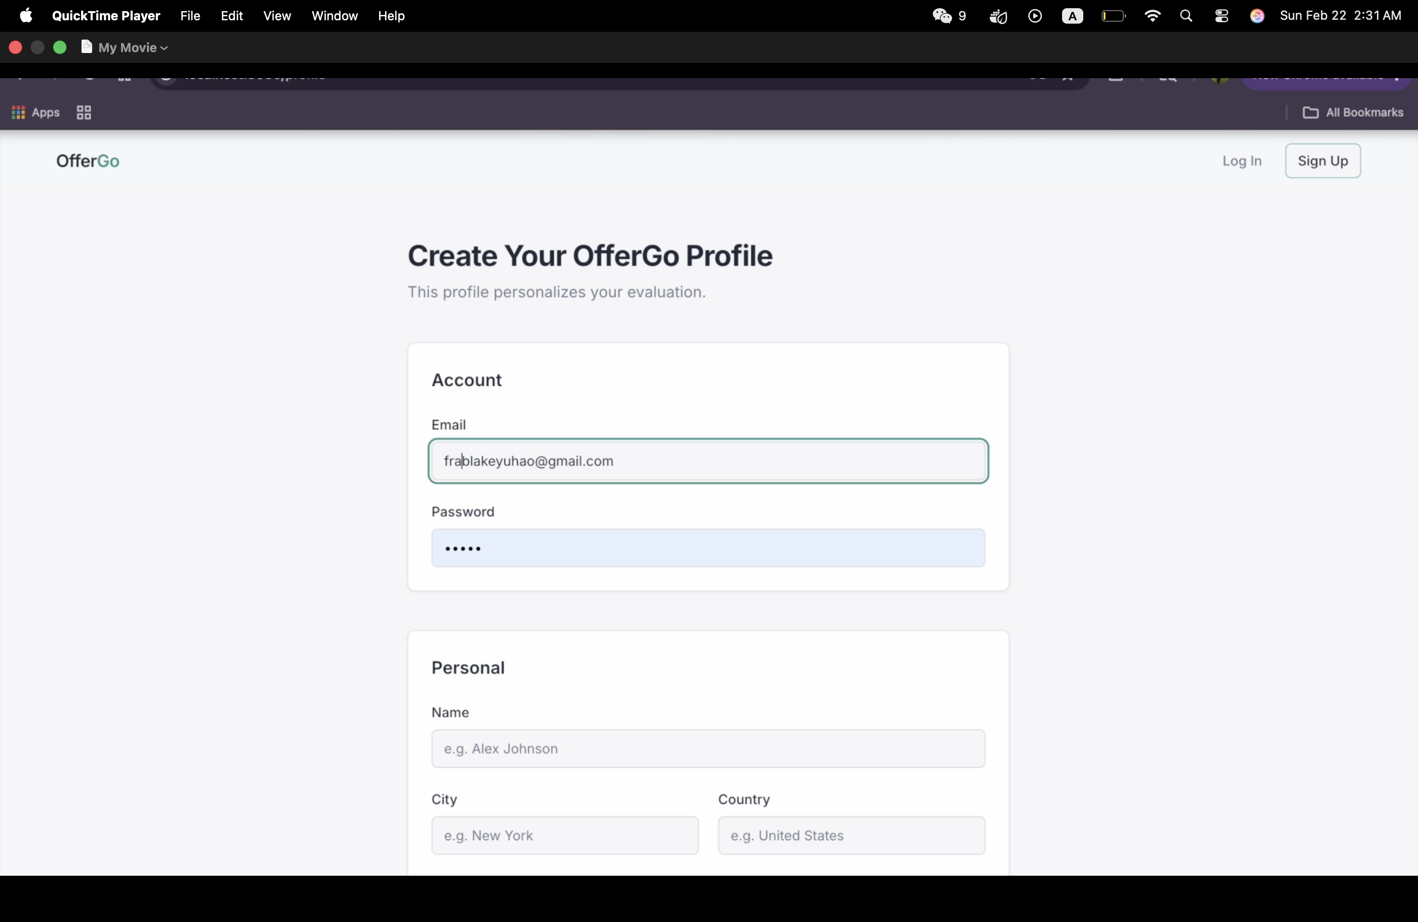Open Control Center icon
Image resolution: width=1418 pixels, height=922 pixels.
(x=1221, y=16)
